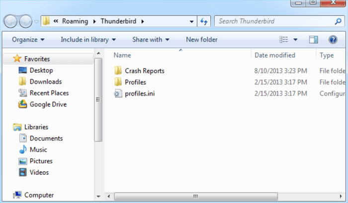The height and width of the screenshot is (203, 348).
Task: Click the Refresh button
Action: [204, 21]
